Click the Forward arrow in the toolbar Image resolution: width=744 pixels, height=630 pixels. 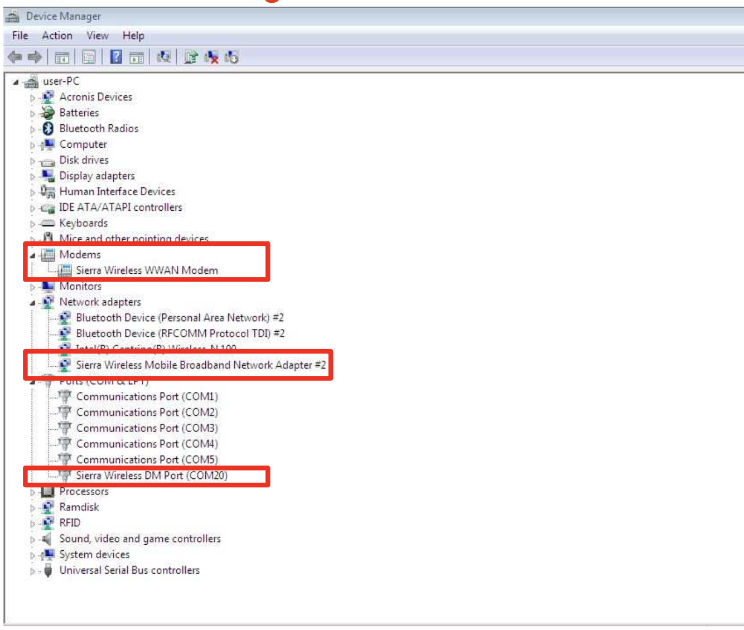click(x=35, y=57)
